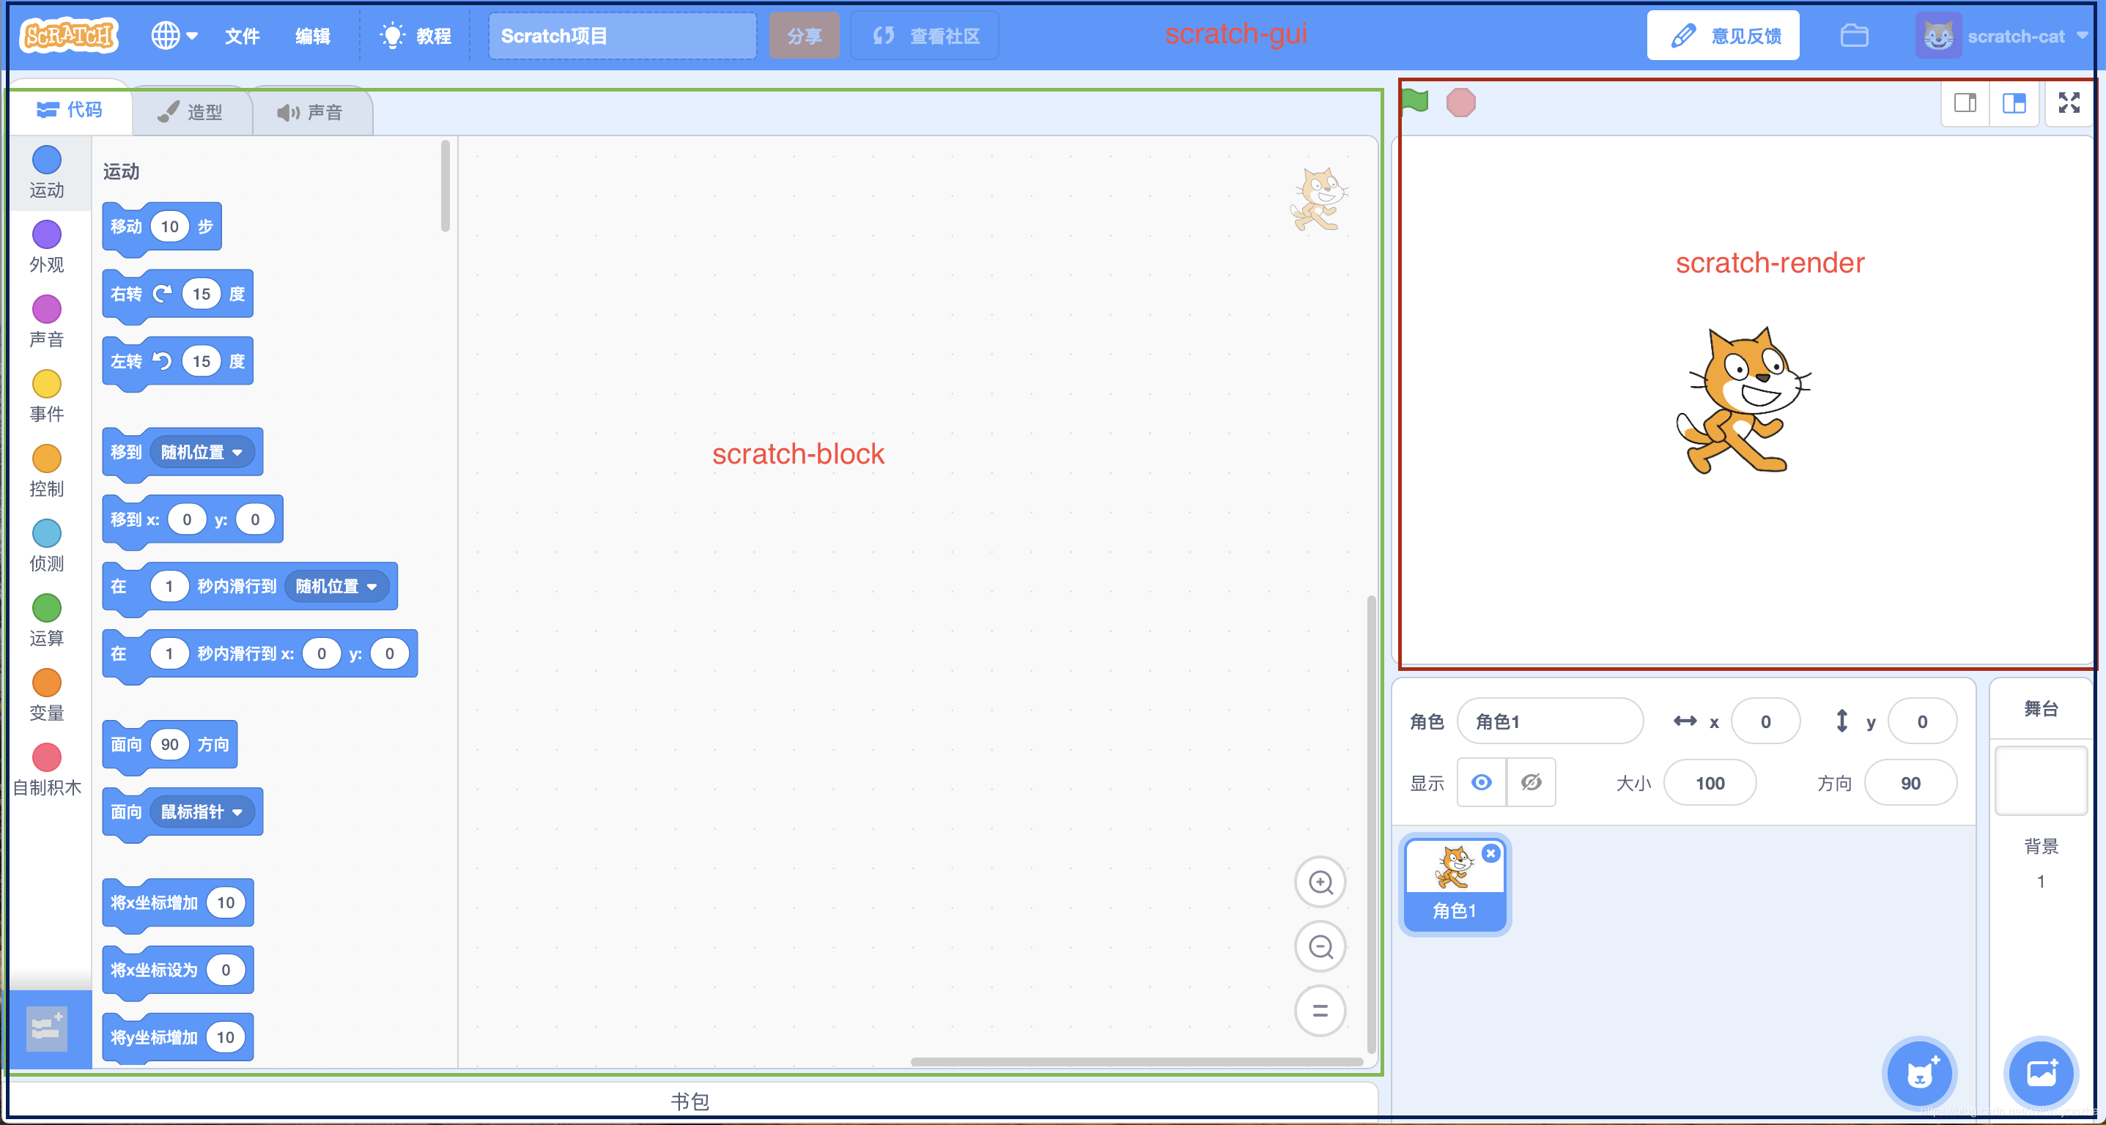The height and width of the screenshot is (1125, 2106).
Task: Zoom in on the code workspace
Action: click(1320, 883)
